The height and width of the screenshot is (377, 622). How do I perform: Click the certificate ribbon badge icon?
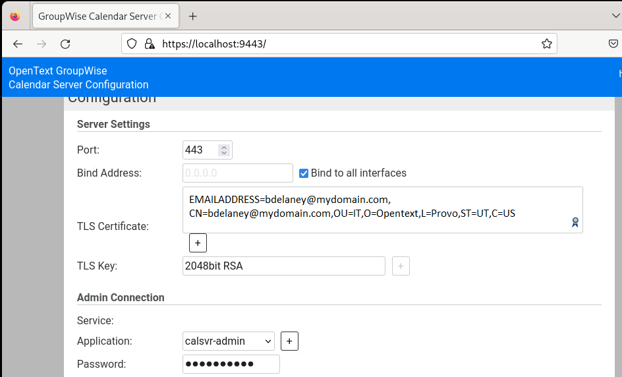point(575,222)
